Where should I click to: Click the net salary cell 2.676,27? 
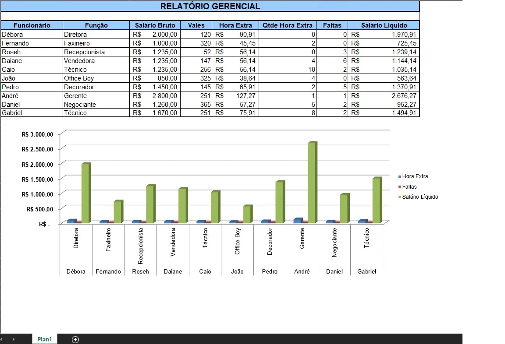coord(384,95)
